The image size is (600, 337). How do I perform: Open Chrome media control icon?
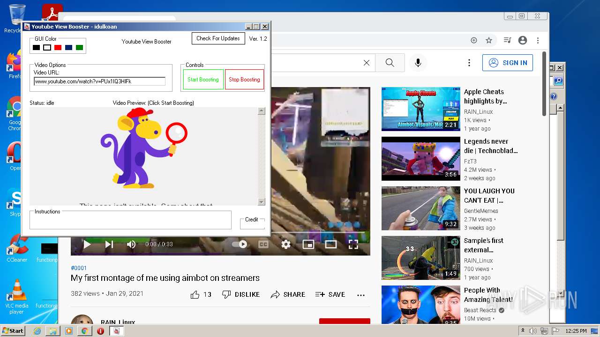[507, 40]
